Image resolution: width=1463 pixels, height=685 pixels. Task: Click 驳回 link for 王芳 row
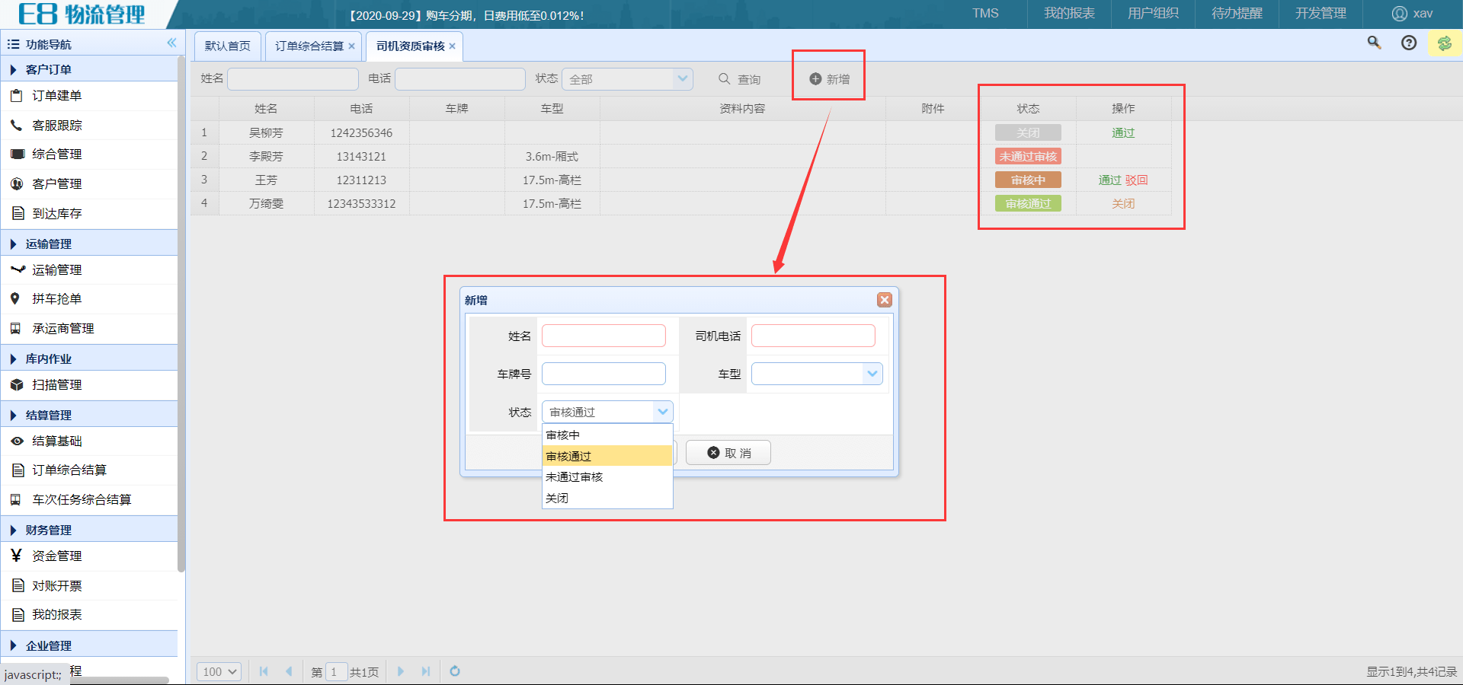pos(1136,180)
